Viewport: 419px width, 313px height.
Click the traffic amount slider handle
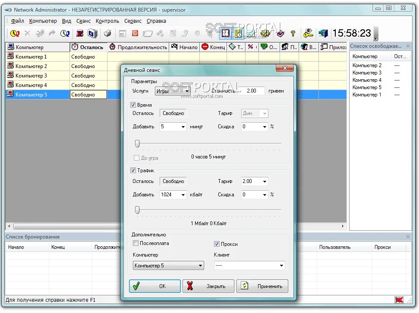pyautogui.click(x=137, y=210)
